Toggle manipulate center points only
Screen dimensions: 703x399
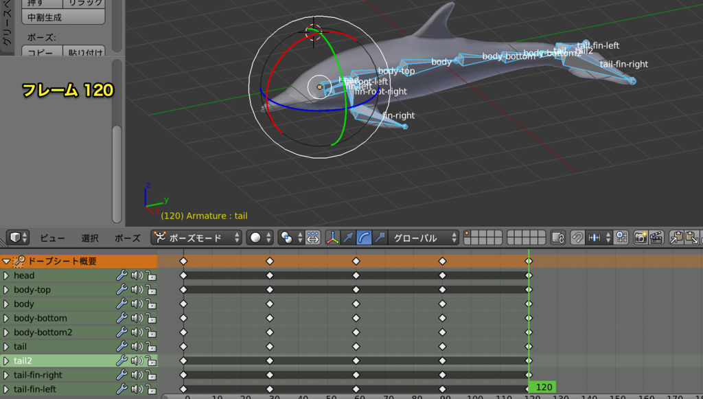click(x=312, y=238)
